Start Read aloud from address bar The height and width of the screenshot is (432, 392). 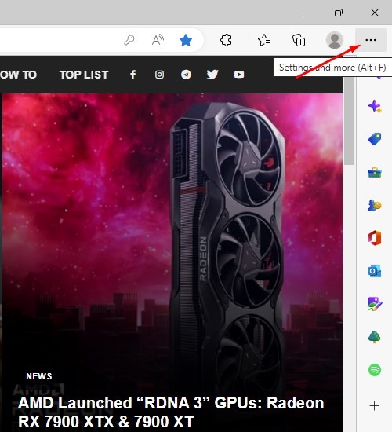(x=158, y=40)
